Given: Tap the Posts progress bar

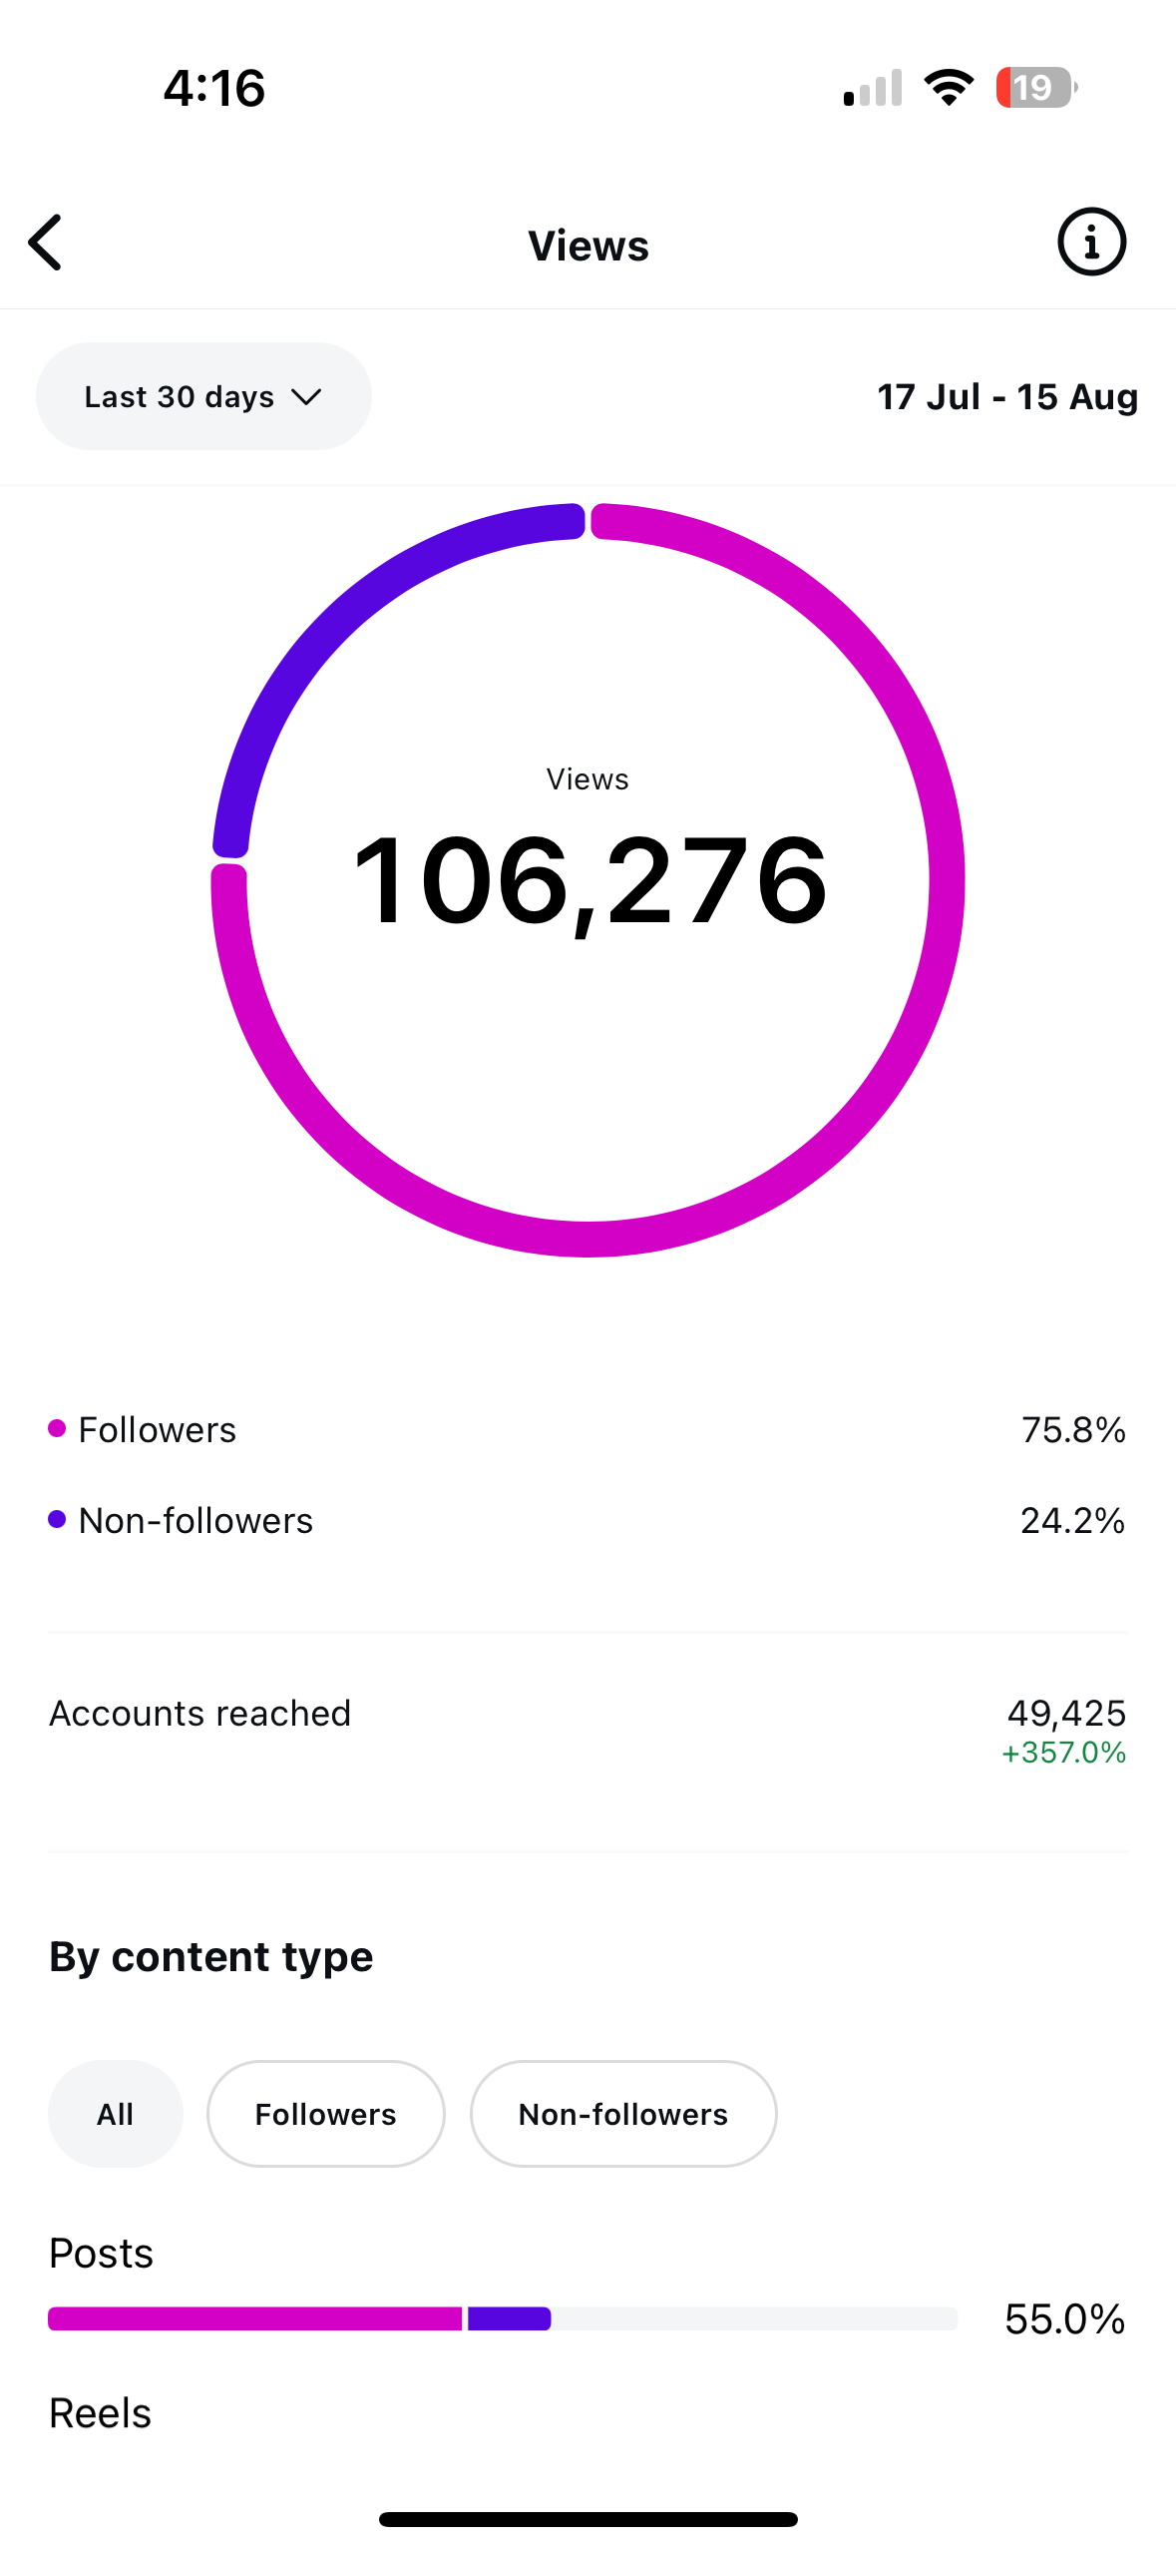Looking at the screenshot, I should click(503, 2318).
